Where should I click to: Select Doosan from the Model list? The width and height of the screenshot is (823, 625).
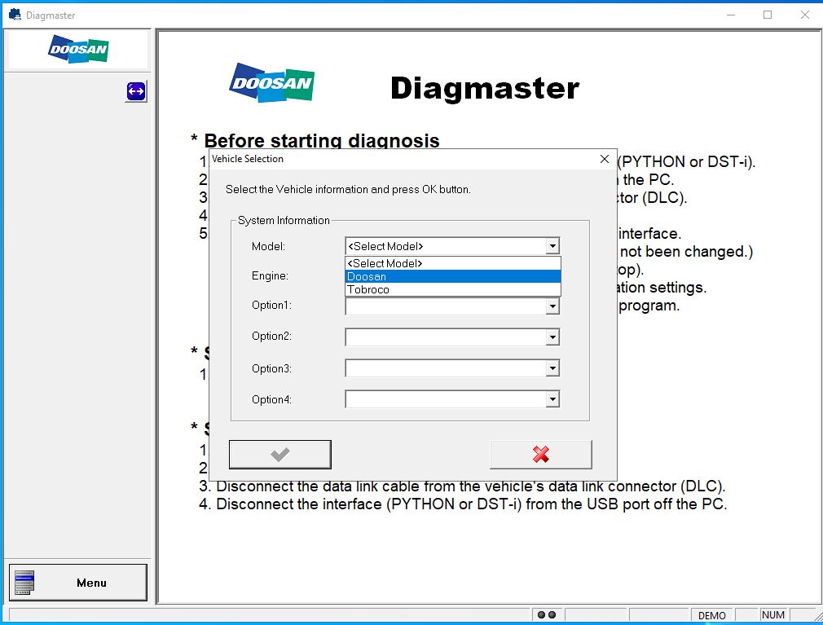[453, 276]
